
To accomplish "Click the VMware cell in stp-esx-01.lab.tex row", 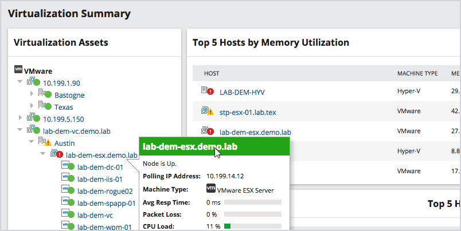I will [x=409, y=111].
